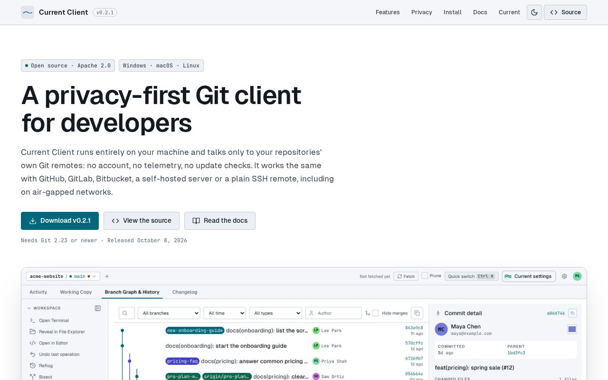The width and height of the screenshot is (608, 380).
Task: Copy the commit hash a06d746
Action: coord(572,313)
